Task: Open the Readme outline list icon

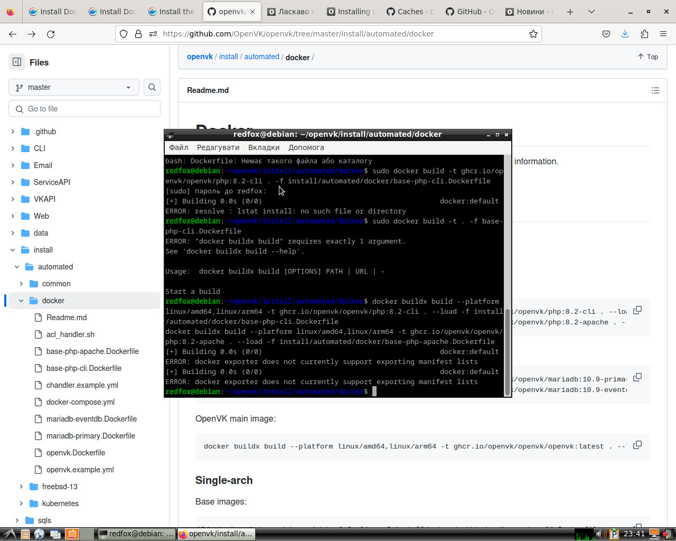Action: [655, 90]
